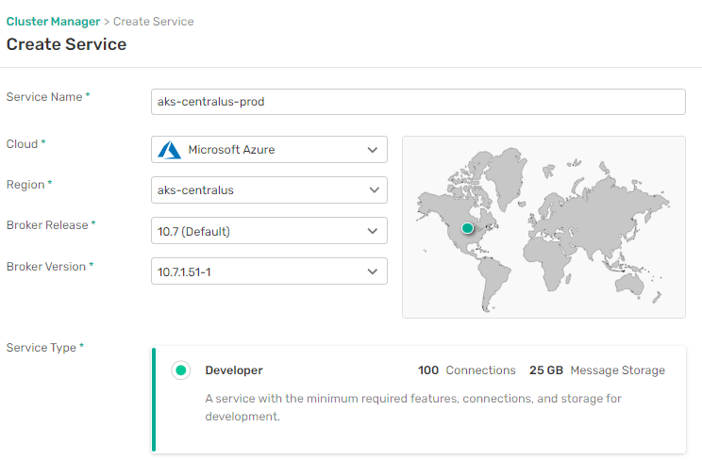This screenshot has height=460, width=702.
Task: Click the Developer card title
Action: [x=234, y=370]
